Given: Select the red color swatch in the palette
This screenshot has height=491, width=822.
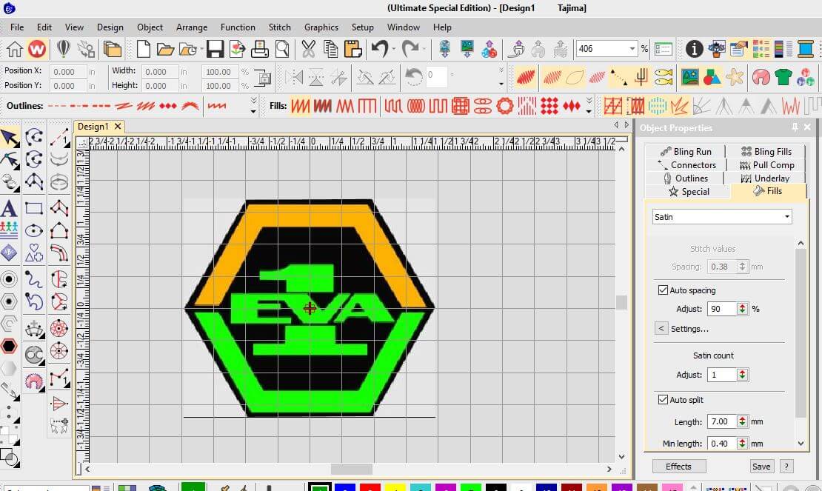Looking at the screenshot, I should click(370, 488).
